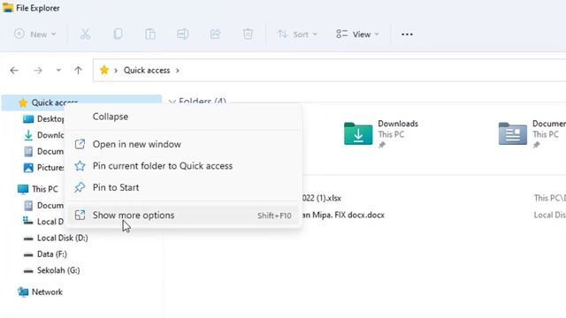Open the View dropdown

coord(357,34)
